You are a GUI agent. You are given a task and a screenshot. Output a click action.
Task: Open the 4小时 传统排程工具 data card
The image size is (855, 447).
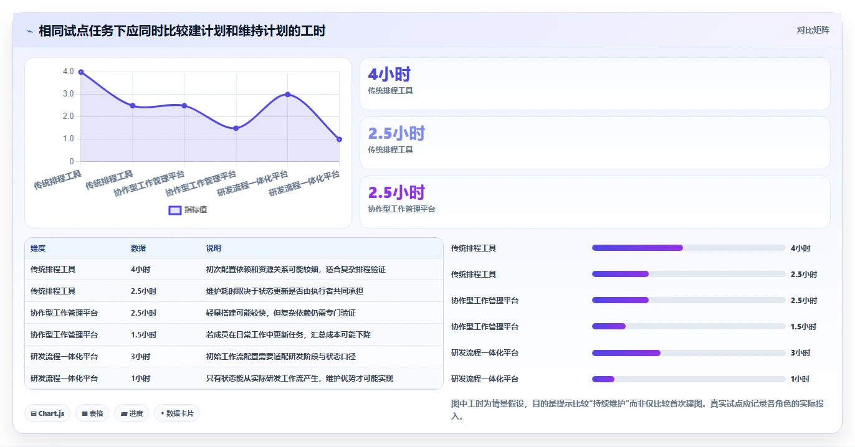(595, 84)
